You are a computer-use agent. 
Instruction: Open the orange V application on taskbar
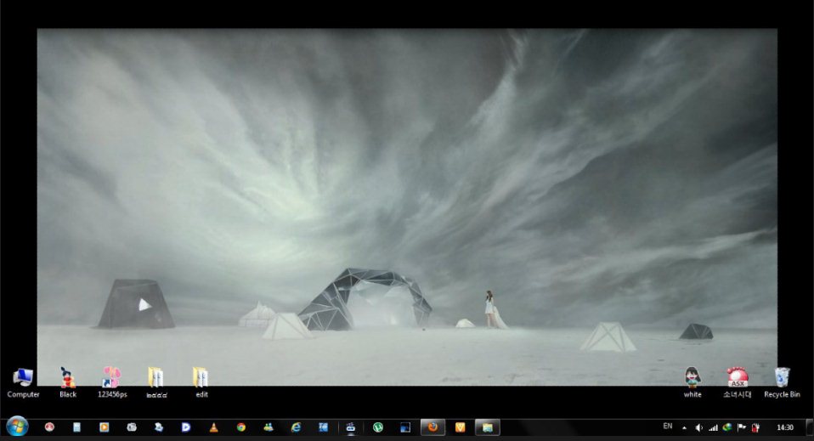tap(460, 427)
